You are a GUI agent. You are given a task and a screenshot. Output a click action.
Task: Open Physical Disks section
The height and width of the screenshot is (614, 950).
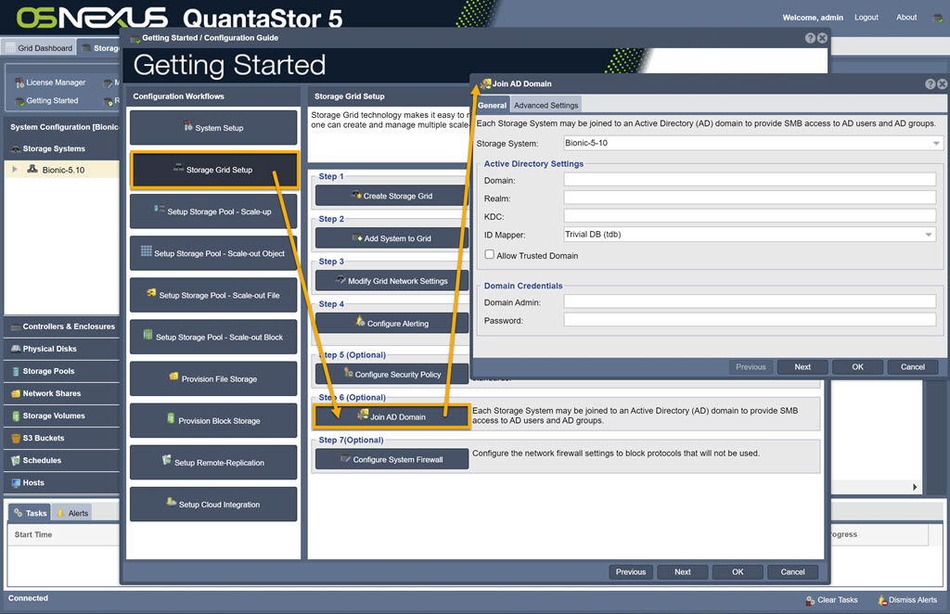pyautogui.click(x=62, y=349)
